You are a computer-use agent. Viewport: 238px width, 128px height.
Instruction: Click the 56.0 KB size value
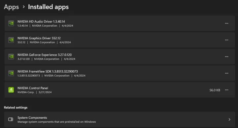pos(215,90)
